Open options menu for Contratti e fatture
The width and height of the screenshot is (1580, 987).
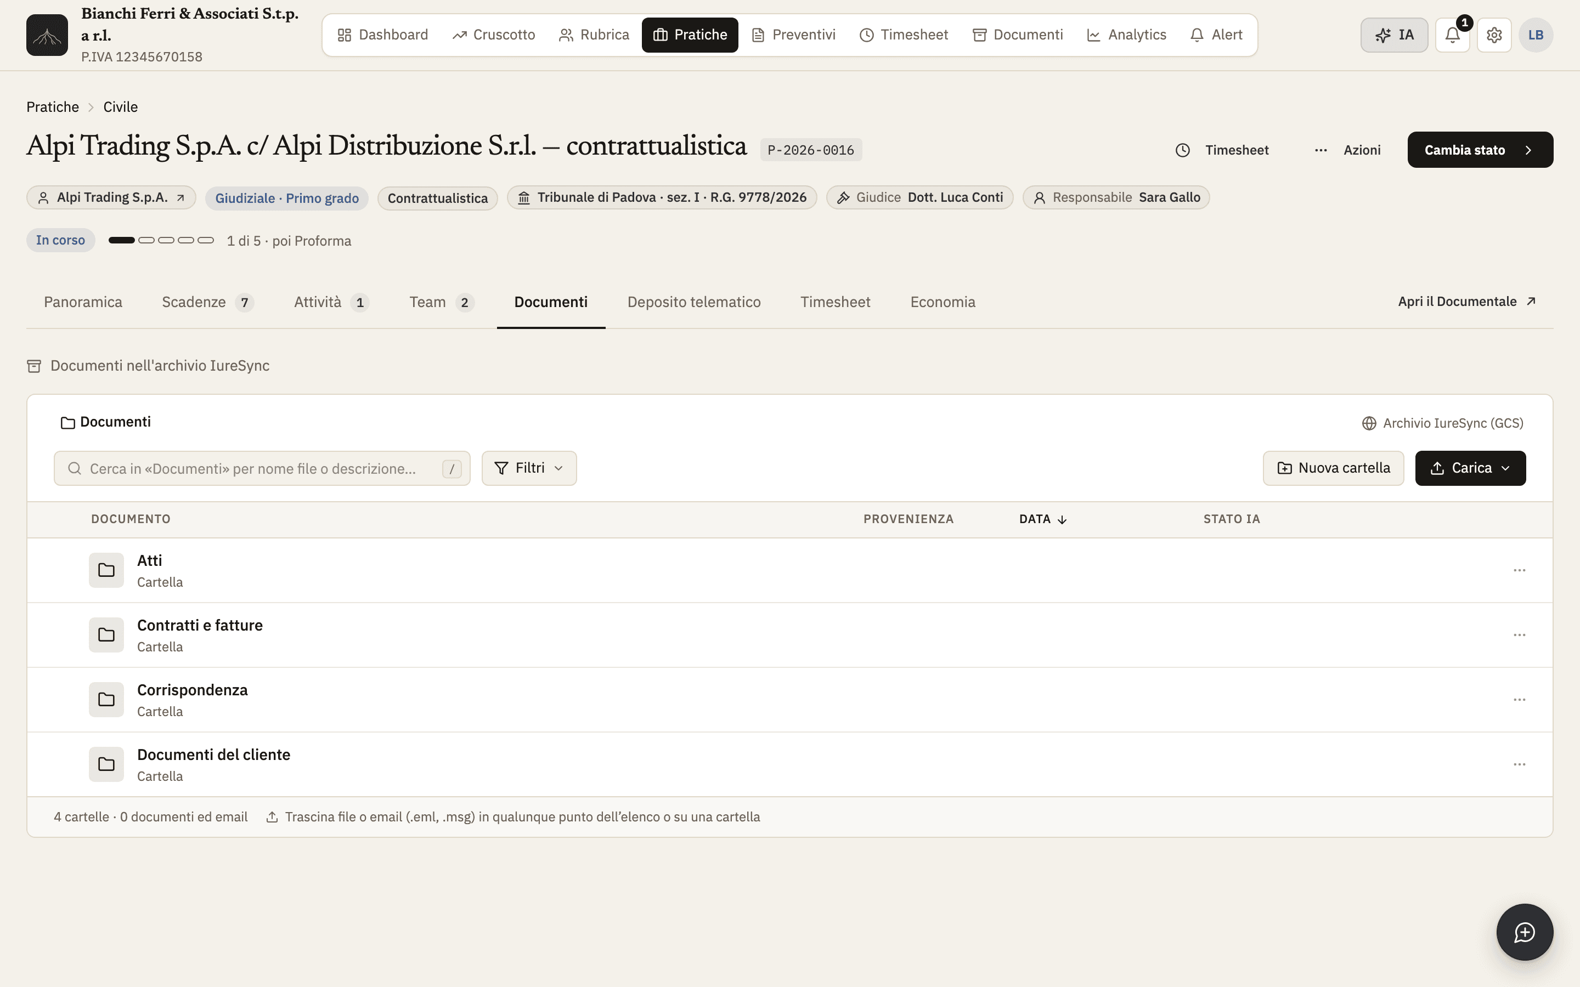pos(1519,635)
